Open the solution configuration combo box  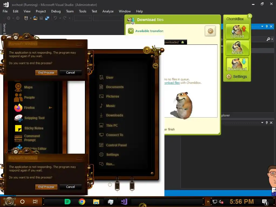[x=83, y=18]
